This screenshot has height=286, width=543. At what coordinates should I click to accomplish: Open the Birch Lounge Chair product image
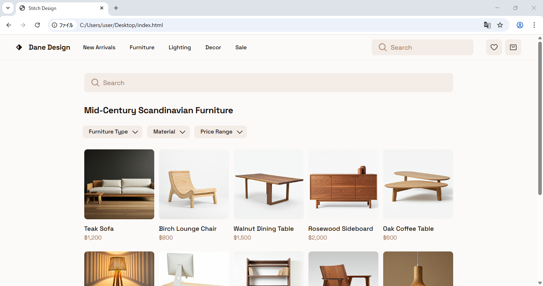tap(194, 184)
